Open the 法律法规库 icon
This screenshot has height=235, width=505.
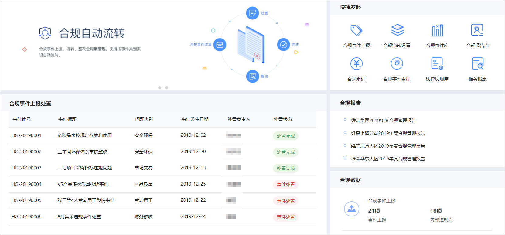pyautogui.click(x=437, y=64)
